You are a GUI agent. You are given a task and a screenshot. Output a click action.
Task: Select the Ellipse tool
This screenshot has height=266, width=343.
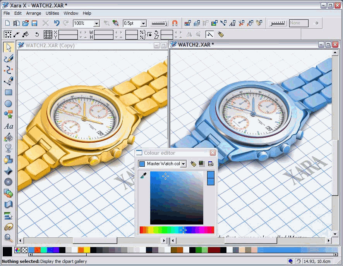(x=8, y=104)
